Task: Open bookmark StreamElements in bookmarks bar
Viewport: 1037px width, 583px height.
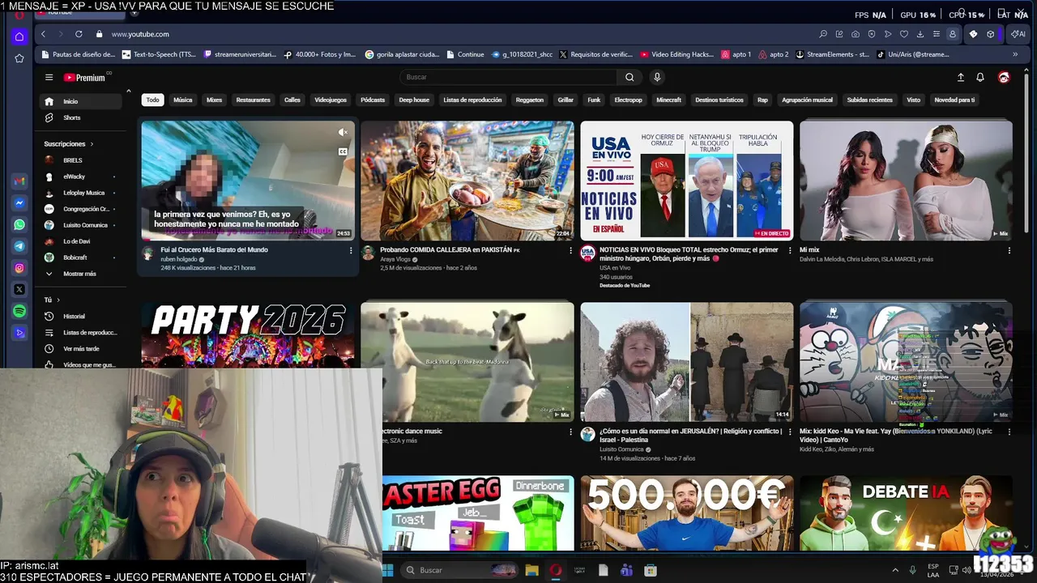Action: [832, 54]
